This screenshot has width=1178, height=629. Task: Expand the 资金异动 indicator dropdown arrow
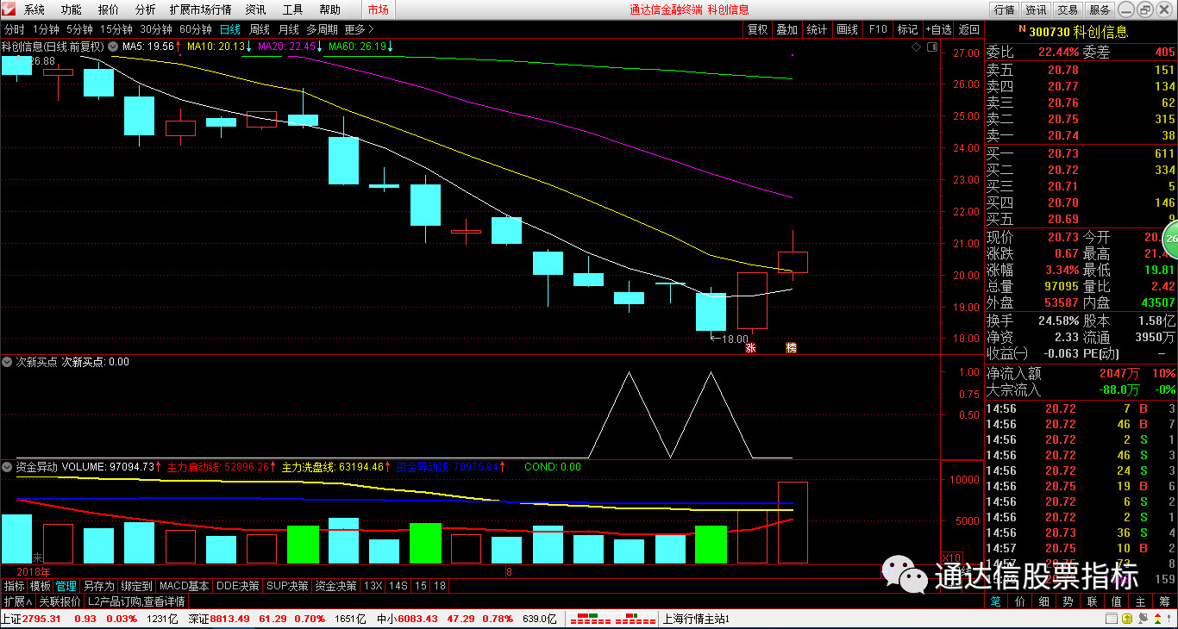7,467
